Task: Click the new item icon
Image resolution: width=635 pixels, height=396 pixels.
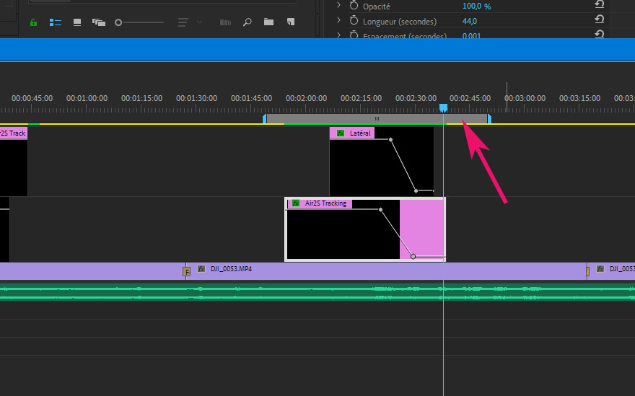Action: [x=291, y=22]
